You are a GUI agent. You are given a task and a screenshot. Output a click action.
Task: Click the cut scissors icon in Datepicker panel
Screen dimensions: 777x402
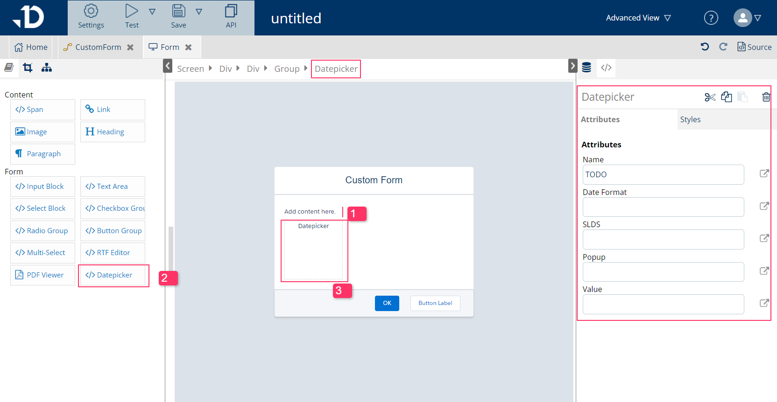(x=710, y=97)
